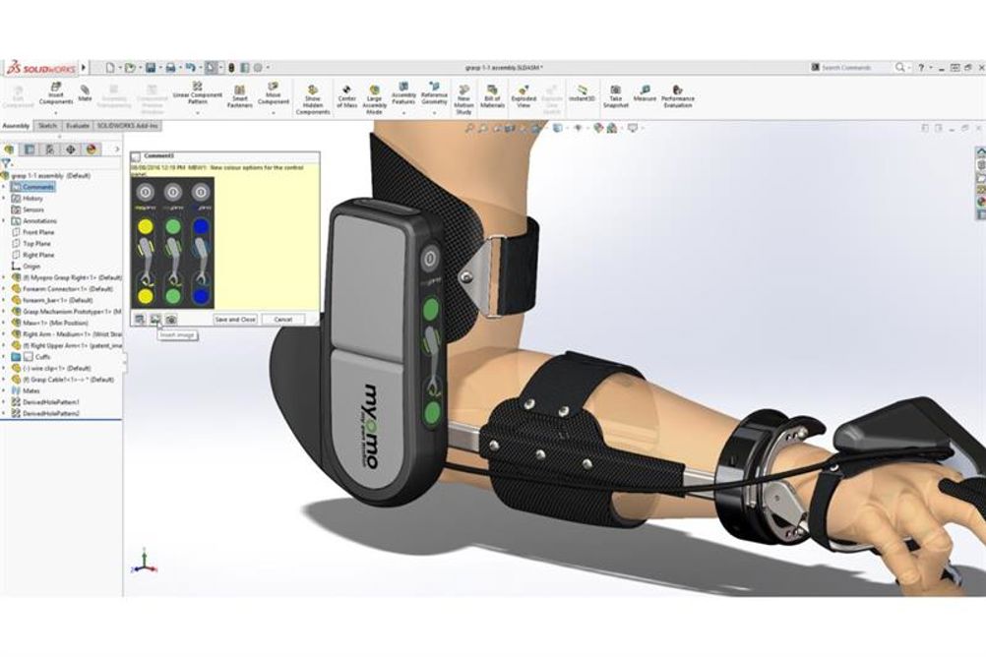The width and height of the screenshot is (986, 657).
Task: Expand the SOLIDWORKS menu flyout arrow
Action: point(84,67)
